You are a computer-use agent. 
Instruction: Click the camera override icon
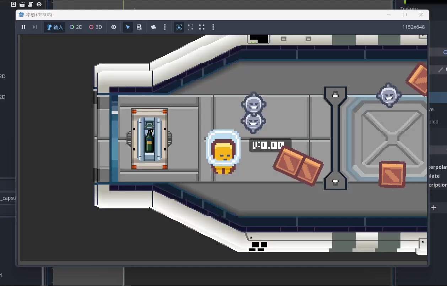pos(154,27)
